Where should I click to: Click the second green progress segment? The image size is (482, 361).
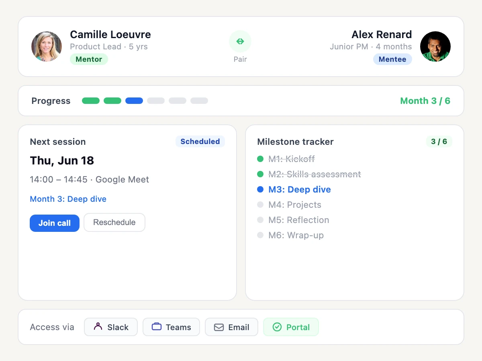pyautogui.click(x=112, y=101)
